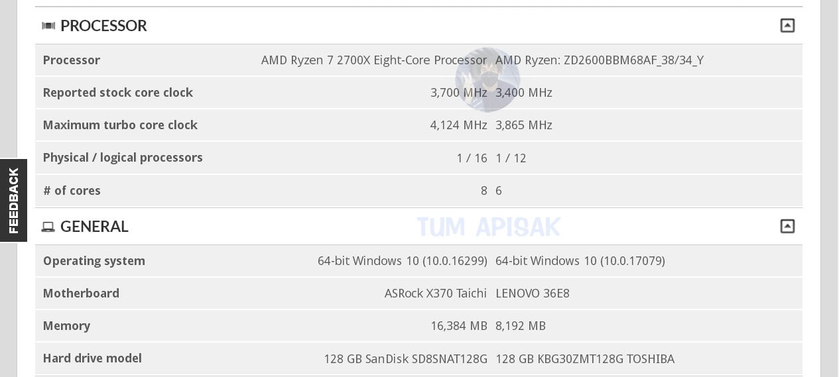Screen dimensions: 839x377
Task: Collapse the PROCESSOR section
Action: point(787,26)
